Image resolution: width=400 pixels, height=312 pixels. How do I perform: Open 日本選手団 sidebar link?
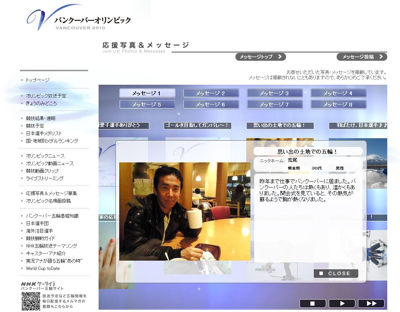[37, 223]
